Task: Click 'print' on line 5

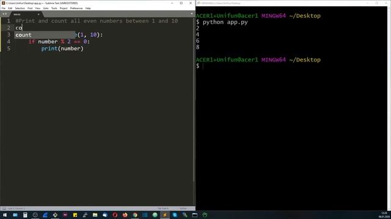Action: 49,49
